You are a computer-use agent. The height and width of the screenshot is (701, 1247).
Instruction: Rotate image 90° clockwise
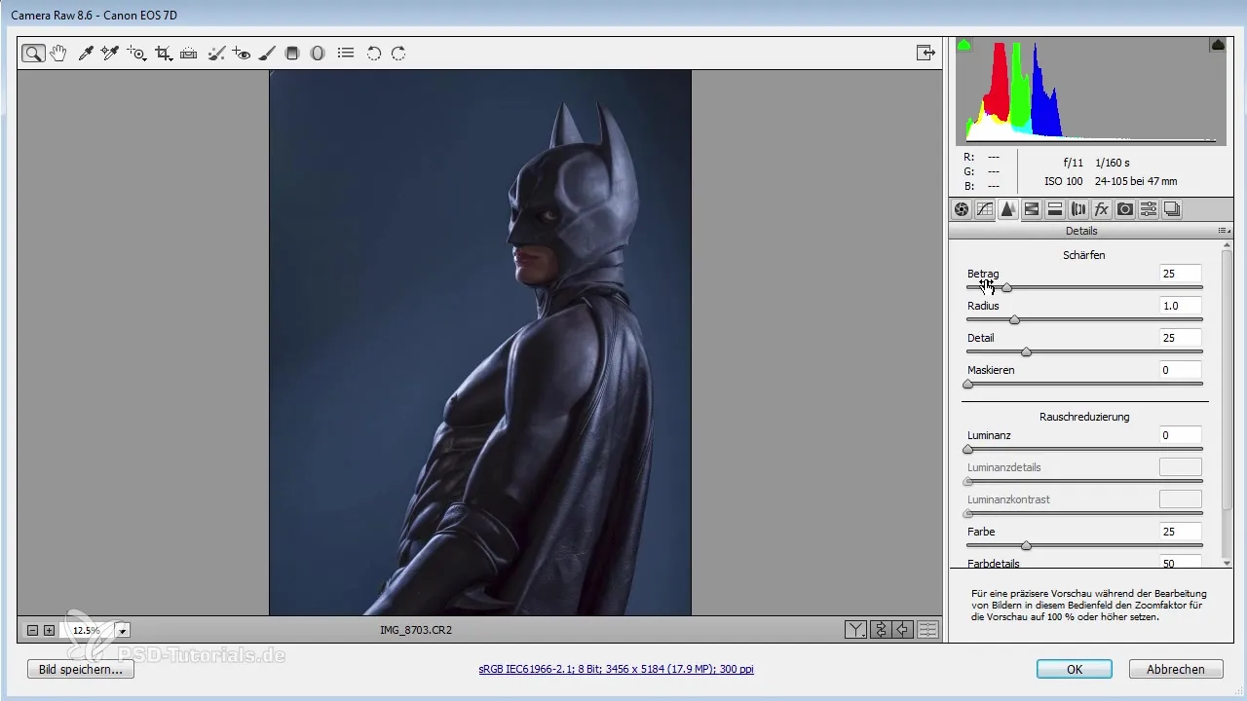click(398, 54)
